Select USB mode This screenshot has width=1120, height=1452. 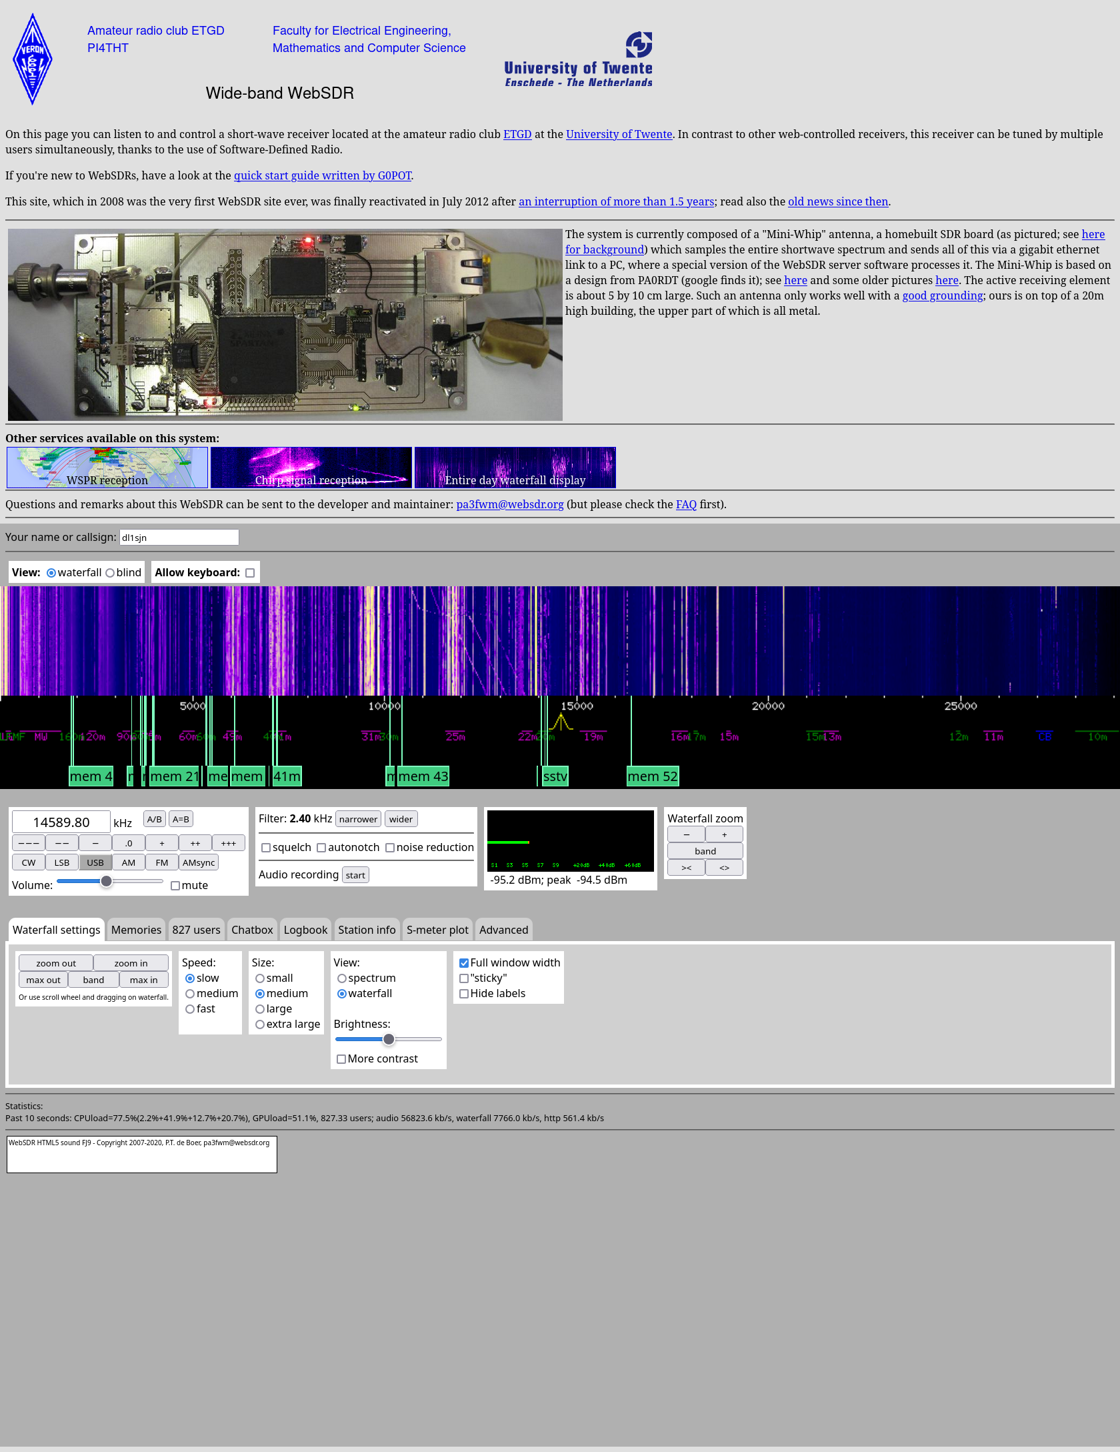tap(95, 862)
